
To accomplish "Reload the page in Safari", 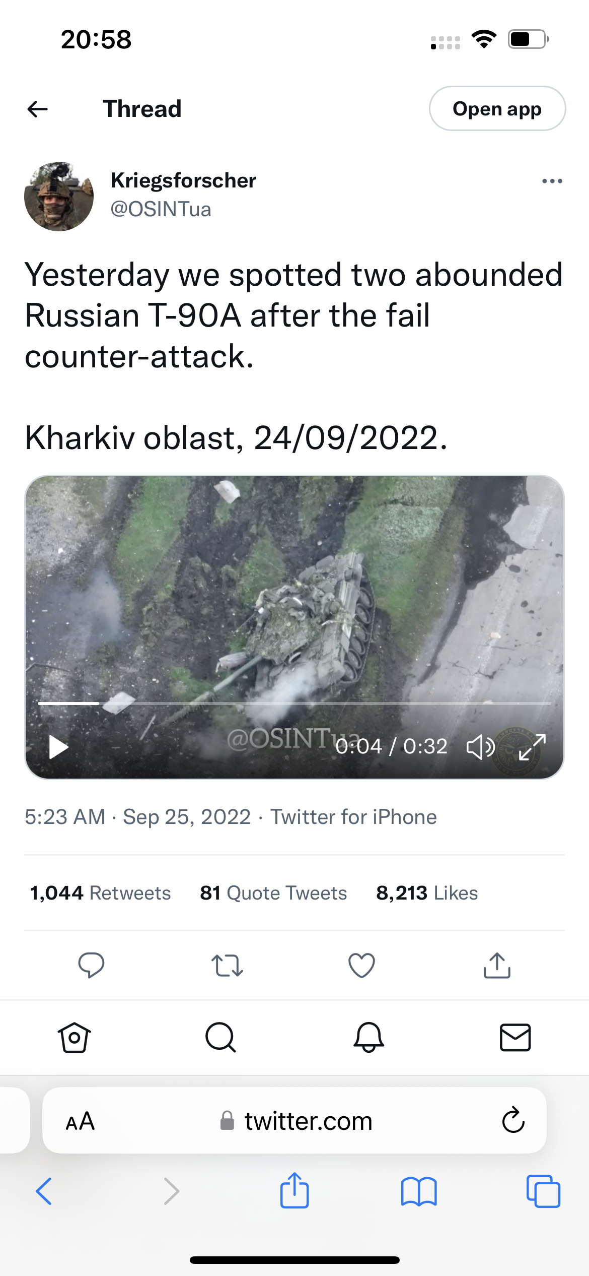I will [x=513, y=1120].
